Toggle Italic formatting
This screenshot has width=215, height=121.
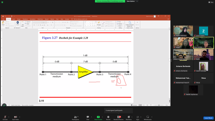(x=36, y=25)
